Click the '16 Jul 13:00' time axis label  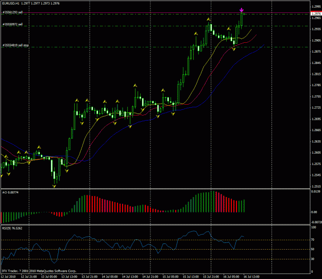pos(251,277)
